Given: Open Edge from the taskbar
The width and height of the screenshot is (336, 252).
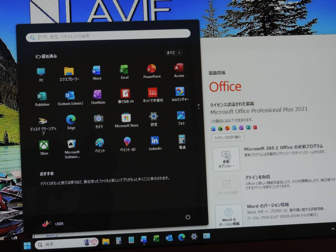Looking at the screenshot, I should point(181,237).
